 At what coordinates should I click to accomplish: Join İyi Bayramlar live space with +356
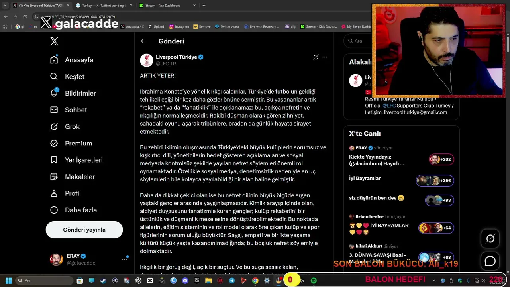[x=402, y=180]
